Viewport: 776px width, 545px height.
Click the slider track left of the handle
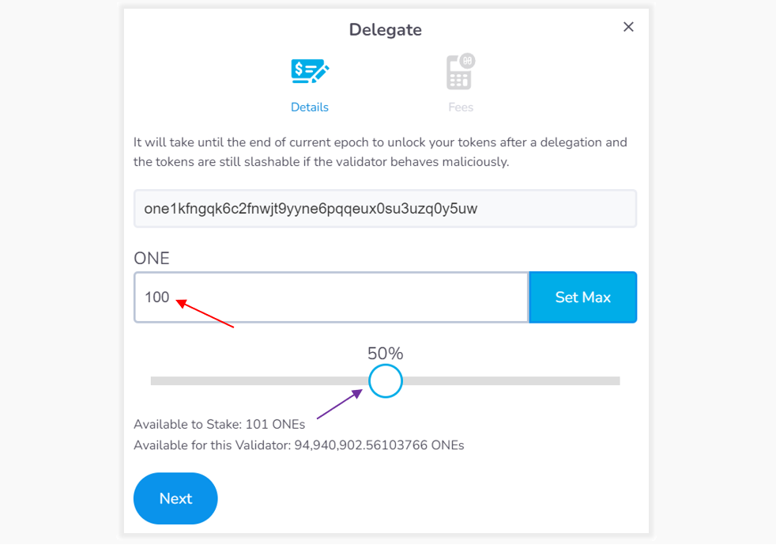[259, 381]
